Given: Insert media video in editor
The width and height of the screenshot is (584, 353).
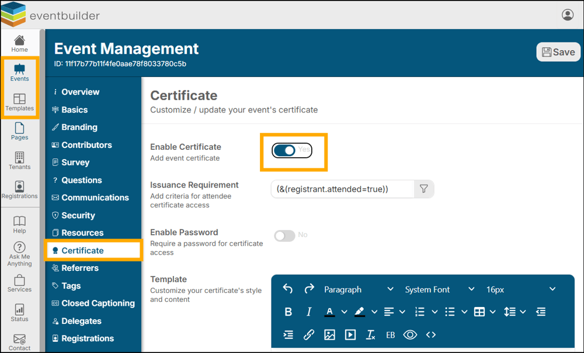Looking at the screenshot, I should (350, 335).
